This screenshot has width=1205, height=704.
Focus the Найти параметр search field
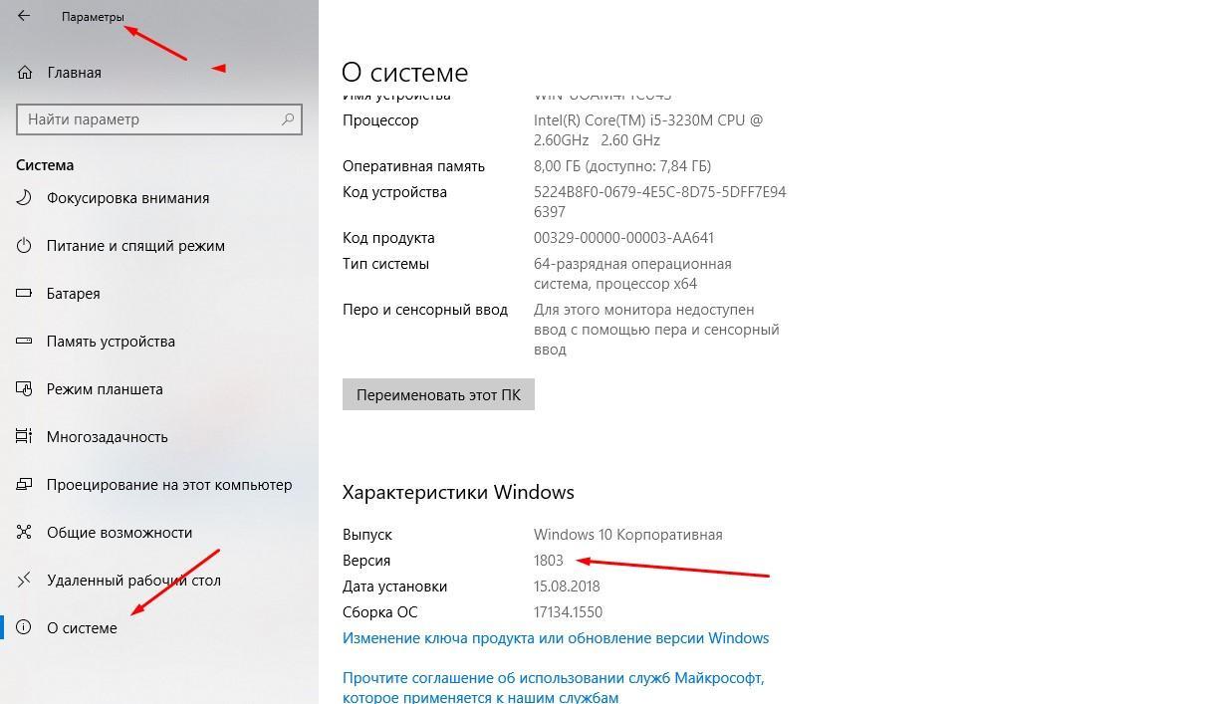click(x=159, y=118)
